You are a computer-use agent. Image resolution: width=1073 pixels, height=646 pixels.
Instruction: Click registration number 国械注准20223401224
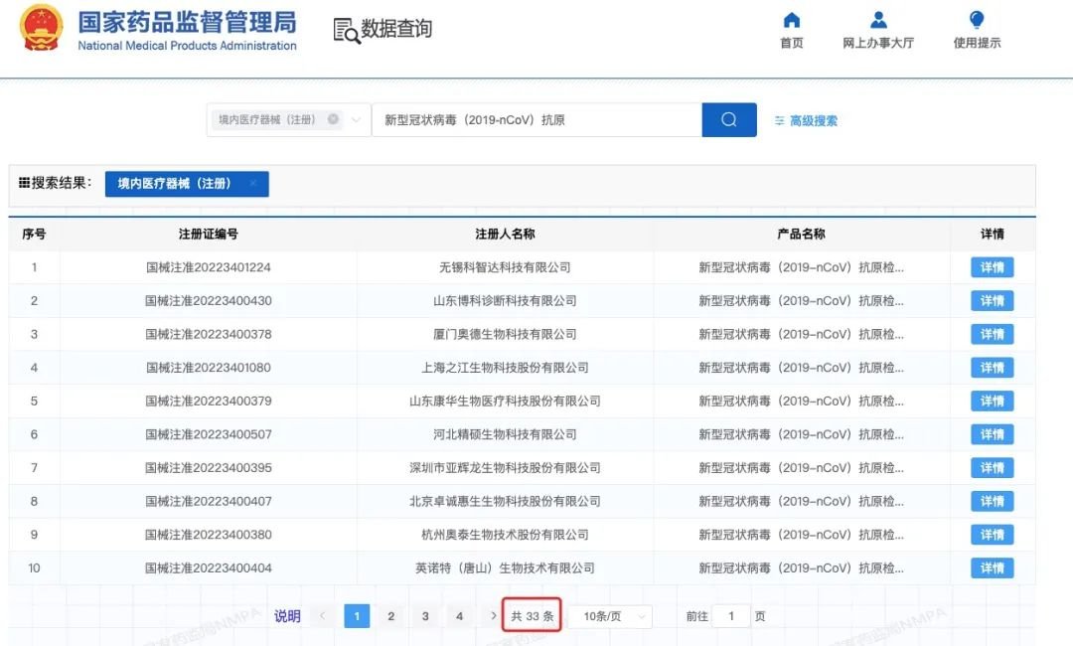point(208,267)
